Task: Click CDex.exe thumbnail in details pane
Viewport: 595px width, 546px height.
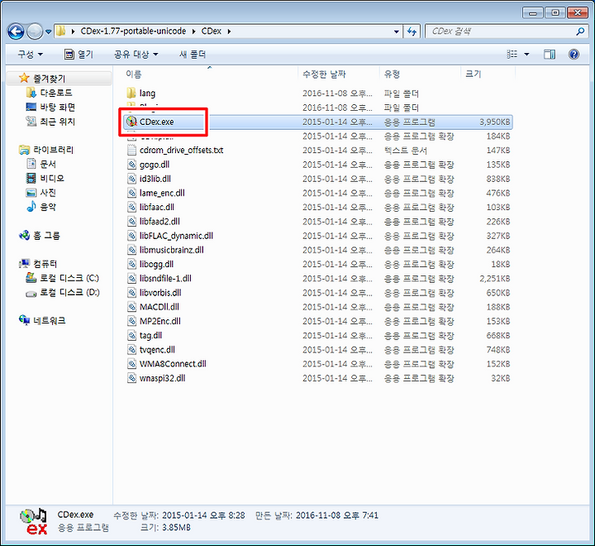Action: point(33,521)
